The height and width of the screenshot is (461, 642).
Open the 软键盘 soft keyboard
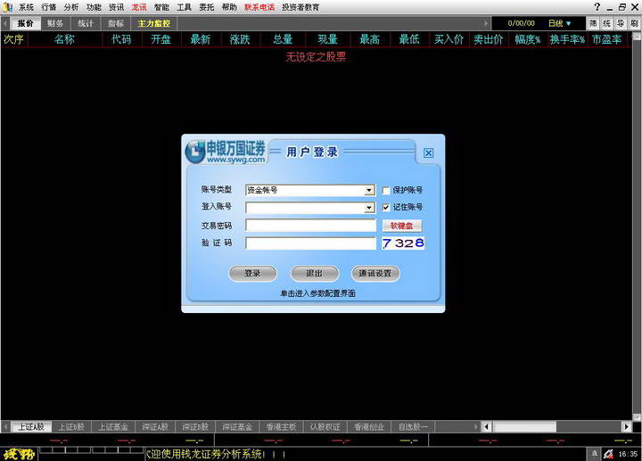pos(402,226)
